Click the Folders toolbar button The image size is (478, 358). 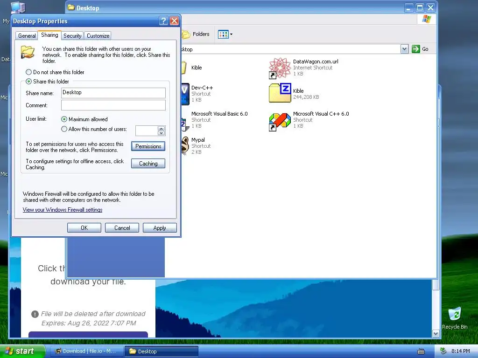(196, 34)
